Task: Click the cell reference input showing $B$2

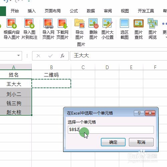Action: (111, 130)
